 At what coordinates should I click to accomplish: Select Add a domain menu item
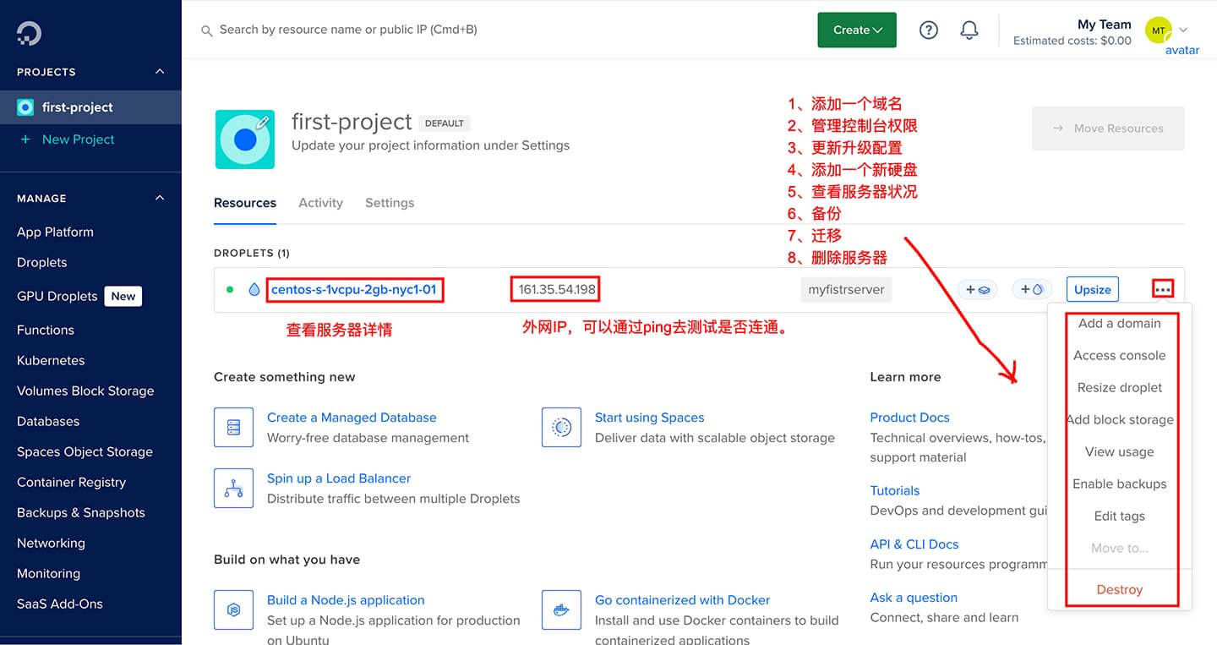[1120, 323]
